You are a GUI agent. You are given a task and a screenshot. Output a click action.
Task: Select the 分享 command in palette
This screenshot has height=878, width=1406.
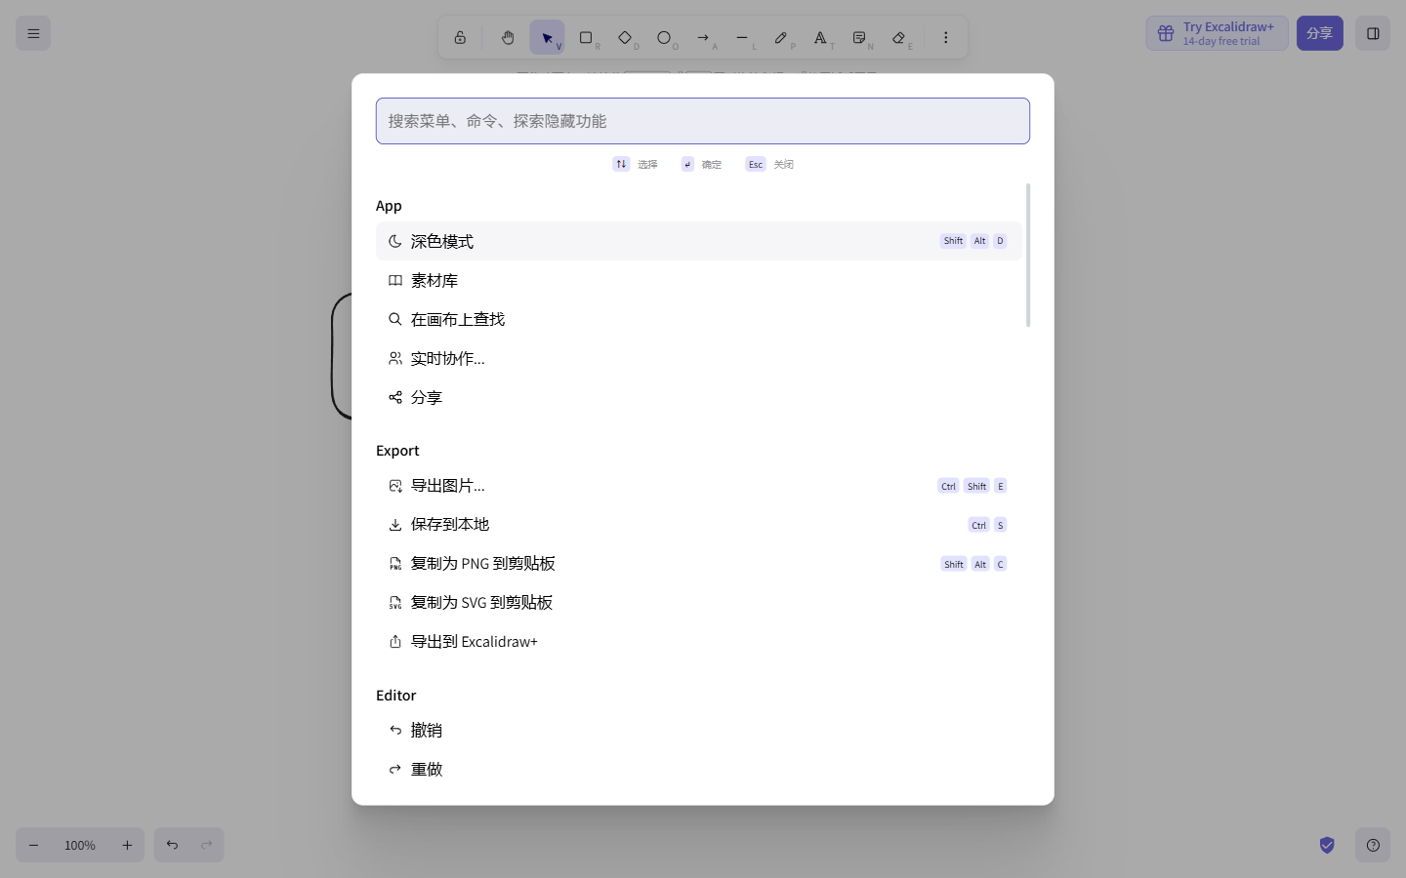[699, 397]
